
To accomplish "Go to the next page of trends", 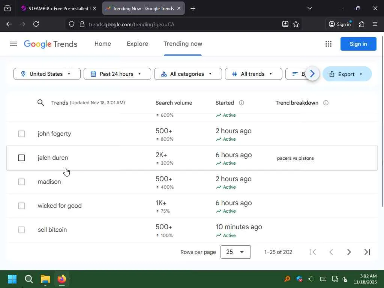I will point(349,252).
